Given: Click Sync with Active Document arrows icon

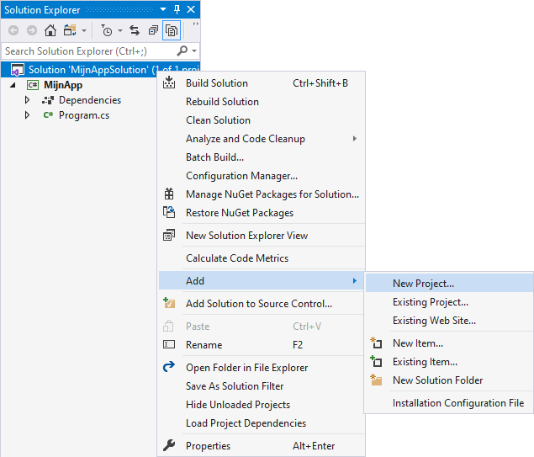Looking at the screenshot, I should [135, 30].
